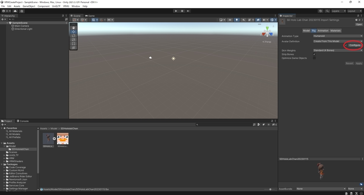Expand the Packages folder tree

pyautogui.click(x=2, y=164)
